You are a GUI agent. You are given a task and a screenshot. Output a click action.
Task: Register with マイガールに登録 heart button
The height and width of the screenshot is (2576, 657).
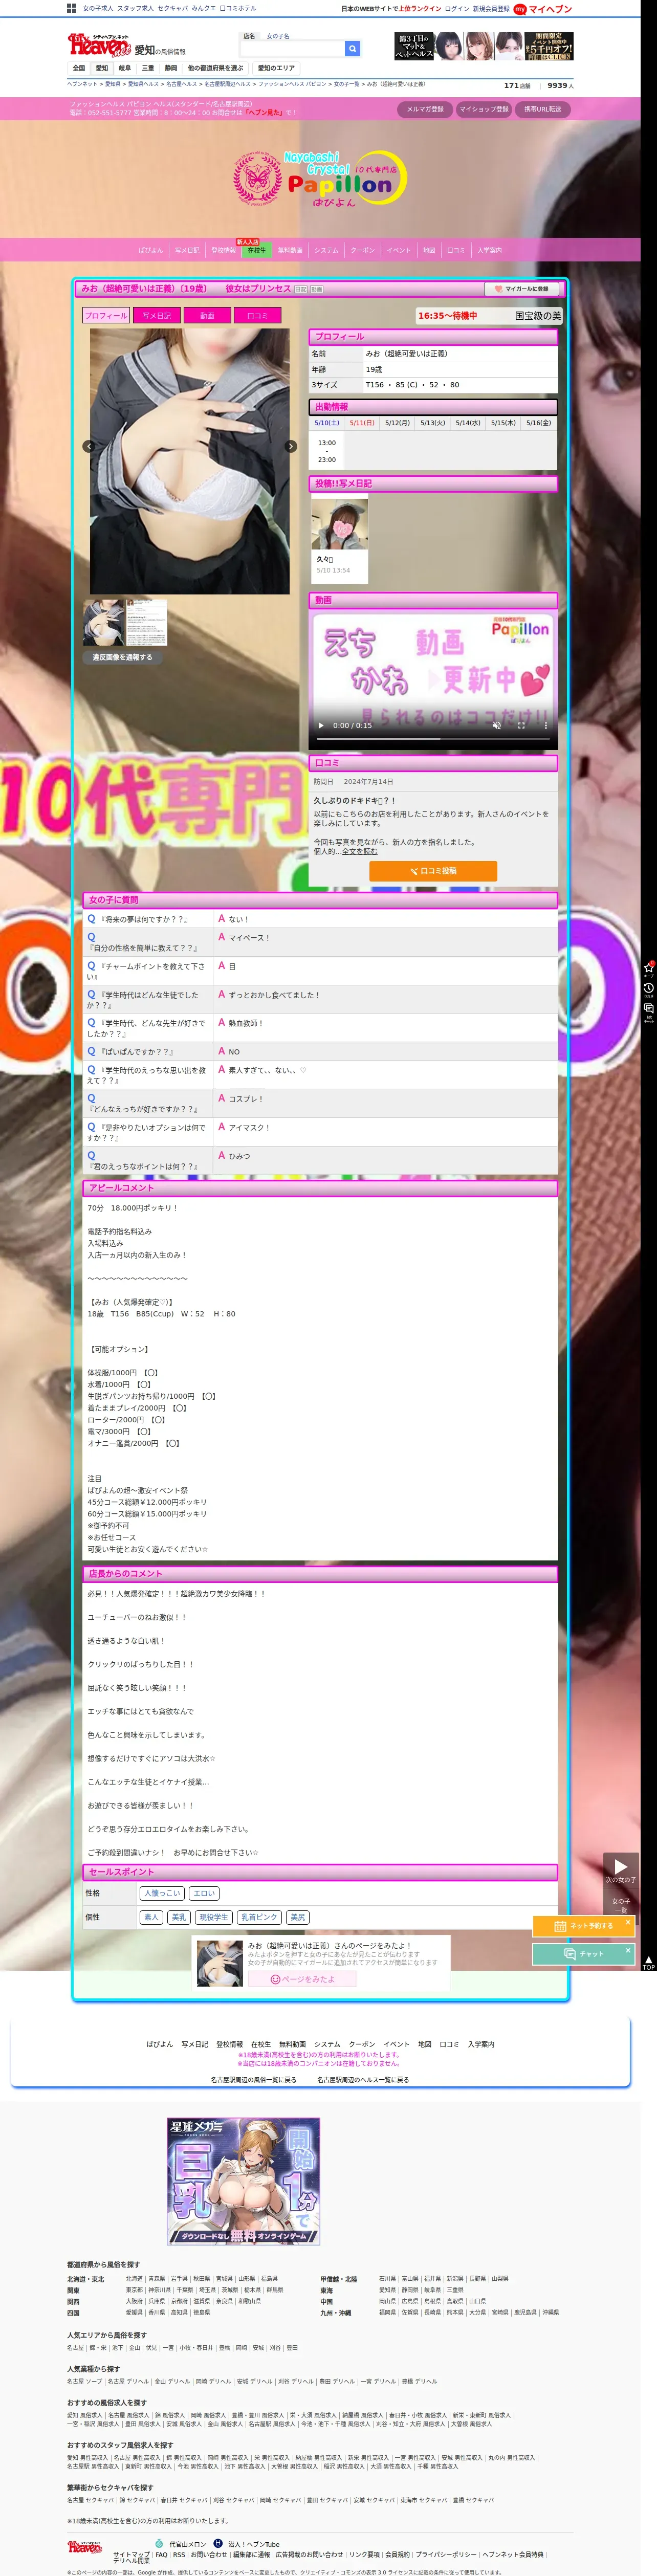(x=521, y=289)
